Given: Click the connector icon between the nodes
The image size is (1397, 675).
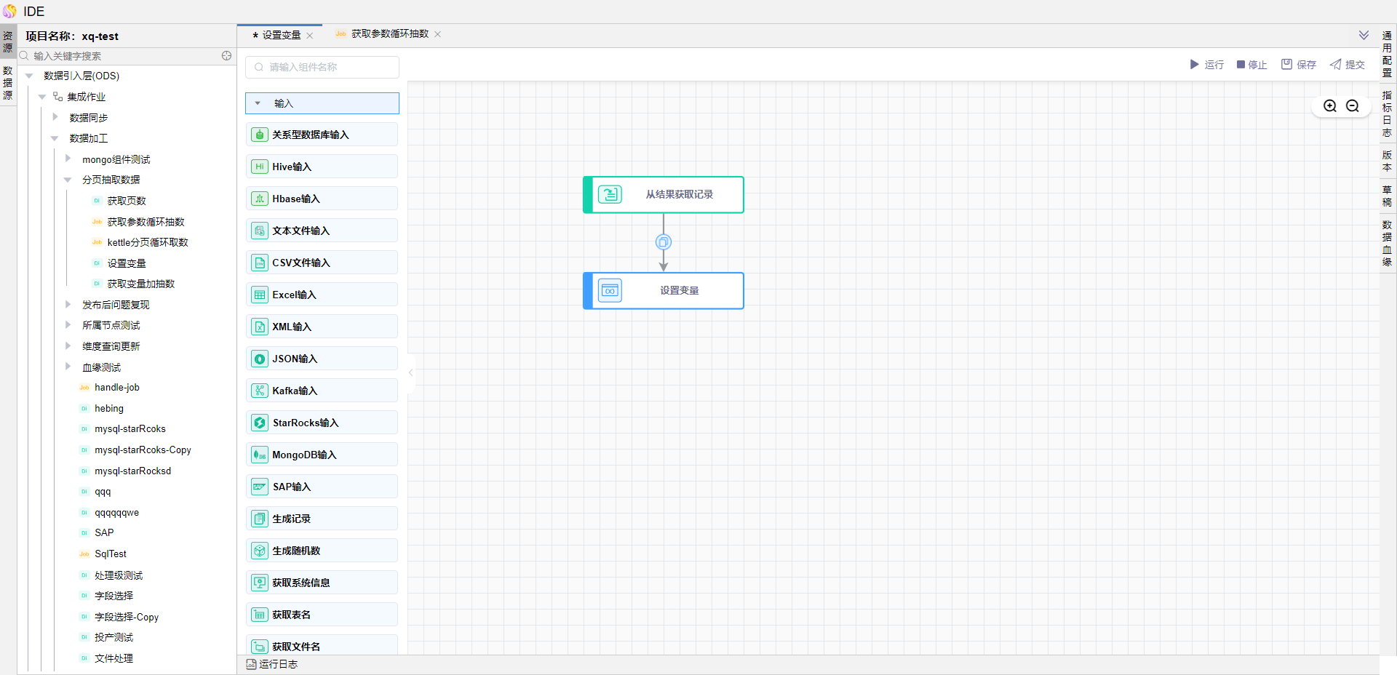Looking at the screenshot, I should 663,242.
